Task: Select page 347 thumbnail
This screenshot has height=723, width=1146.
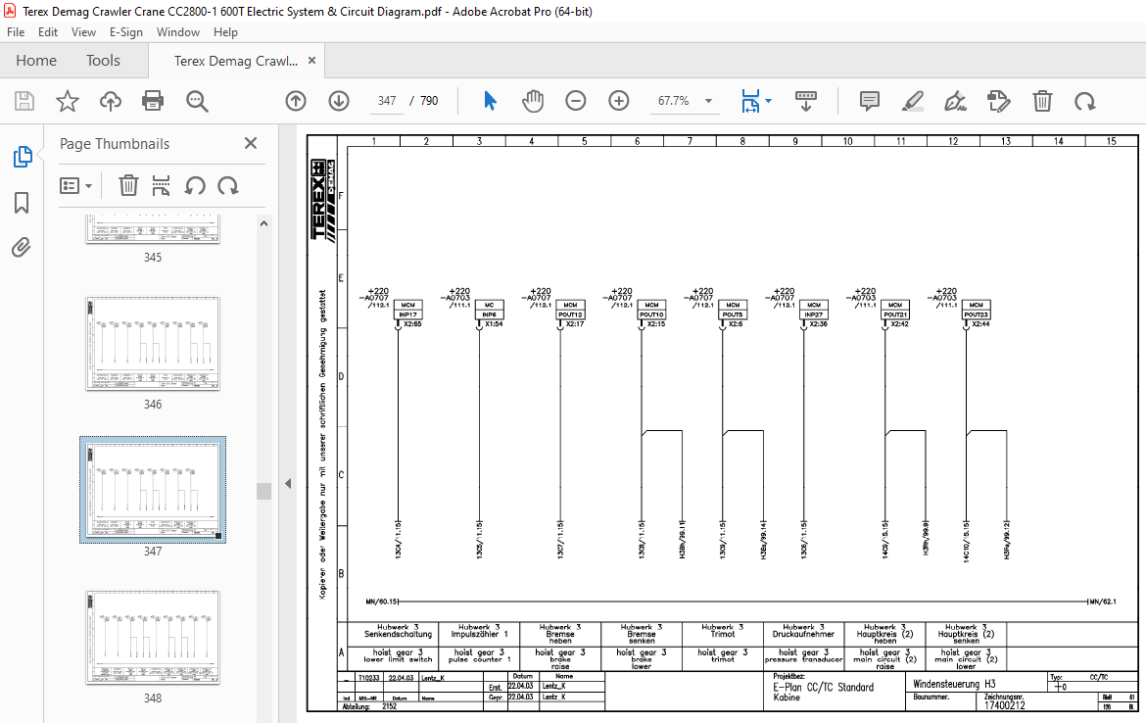Action: [x=153, y=491]
